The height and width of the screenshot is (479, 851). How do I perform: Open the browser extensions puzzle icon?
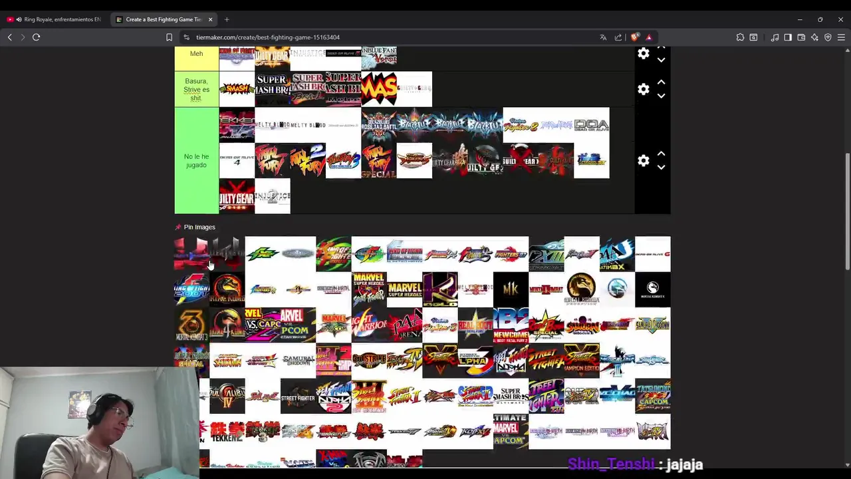point(740,37)
